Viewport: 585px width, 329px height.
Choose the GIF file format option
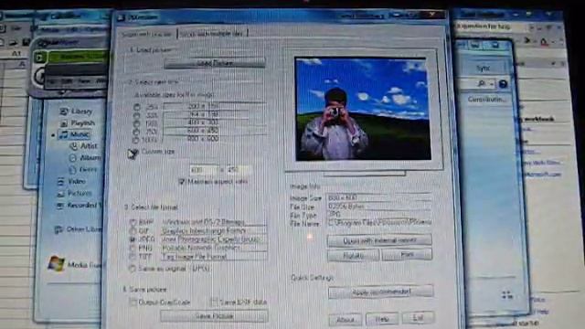tap(133, 231)
